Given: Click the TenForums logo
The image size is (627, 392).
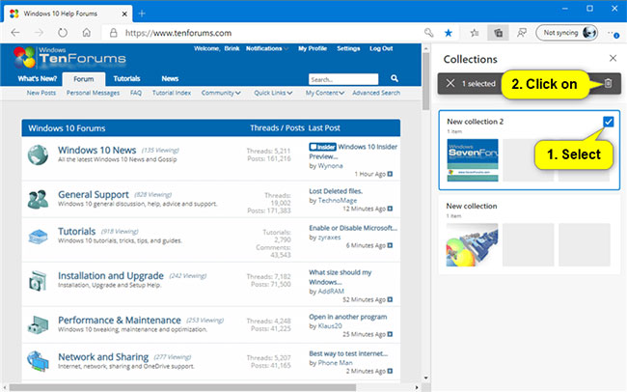Looking at the screenshot, I should tap(69, 57).
